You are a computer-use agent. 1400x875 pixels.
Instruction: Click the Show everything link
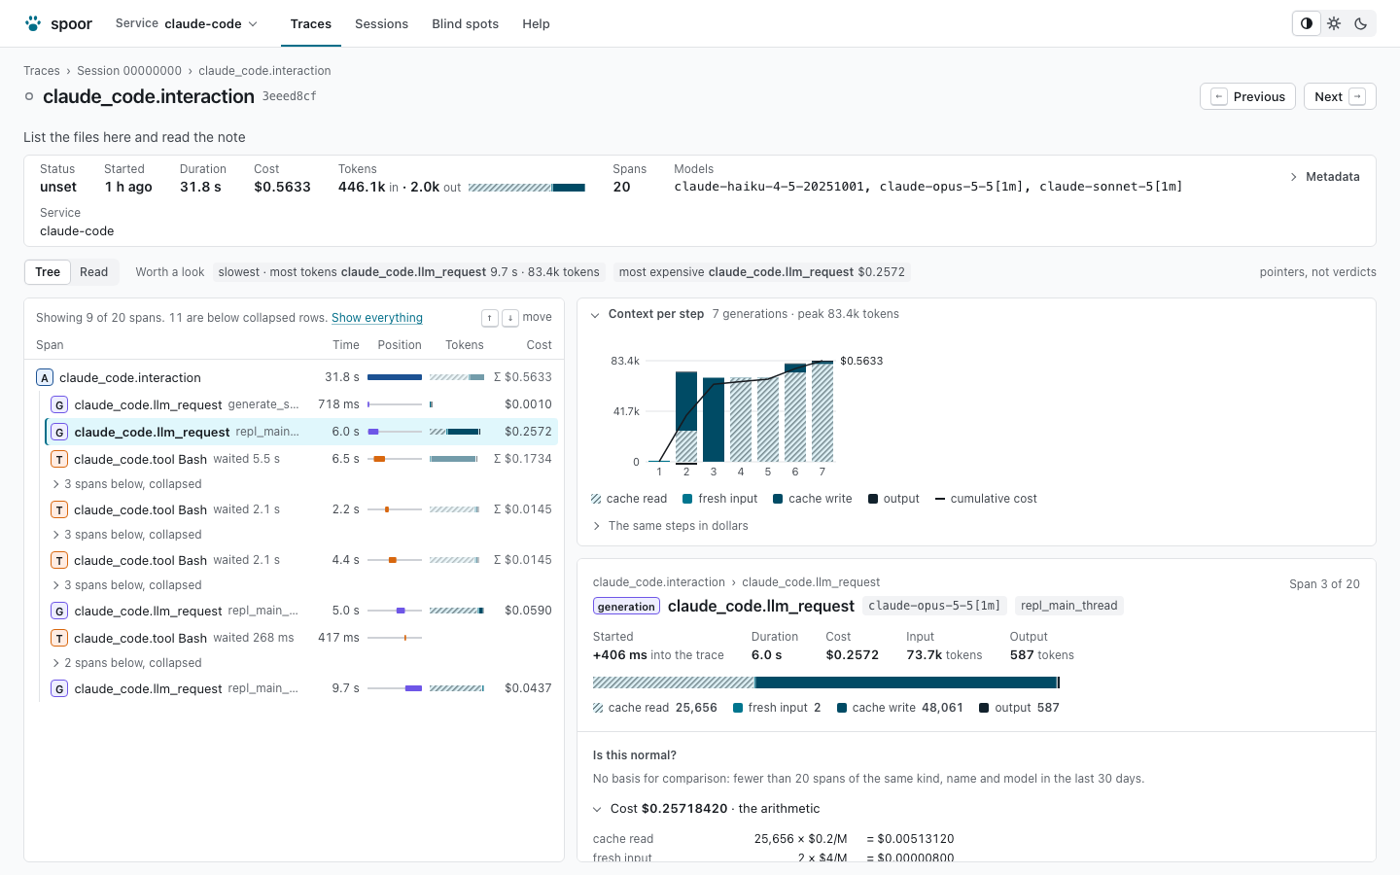click(377, 318)
